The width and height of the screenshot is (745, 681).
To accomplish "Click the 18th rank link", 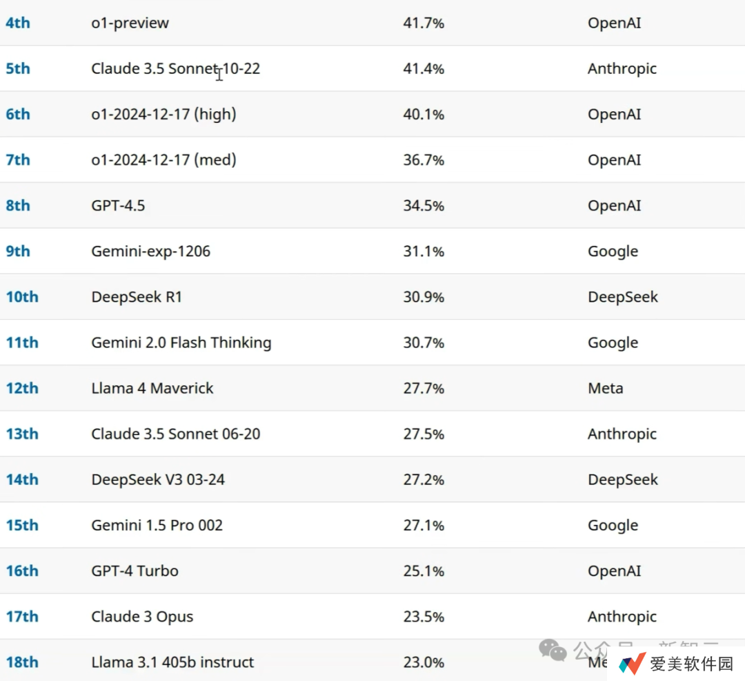I will [x=22, y=662].
